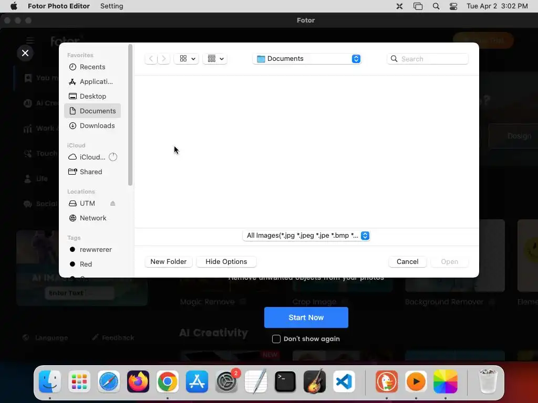The height and width of the screenshot is (403, 538).
Task: Open Launchpad from the Dock
Action: click(x=79, y=381)
